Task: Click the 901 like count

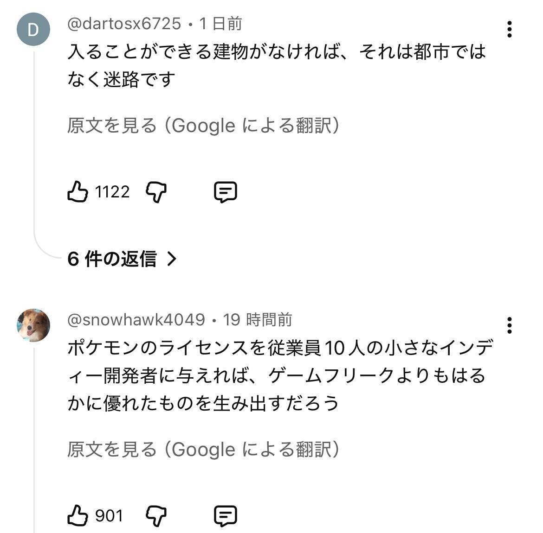Action: (x=109, y=515)
